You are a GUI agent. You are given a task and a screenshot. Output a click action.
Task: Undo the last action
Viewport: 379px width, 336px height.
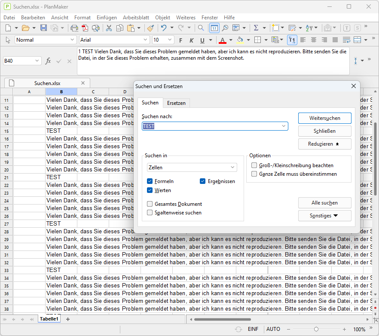(x=164, y=28)
